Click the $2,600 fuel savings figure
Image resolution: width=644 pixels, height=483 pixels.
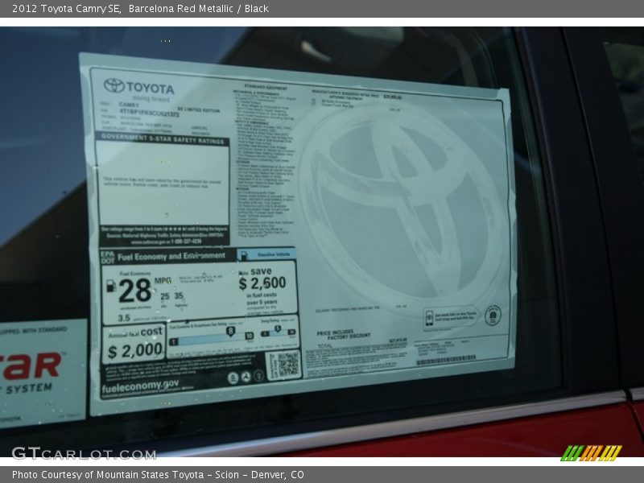(x=262, y=283)
